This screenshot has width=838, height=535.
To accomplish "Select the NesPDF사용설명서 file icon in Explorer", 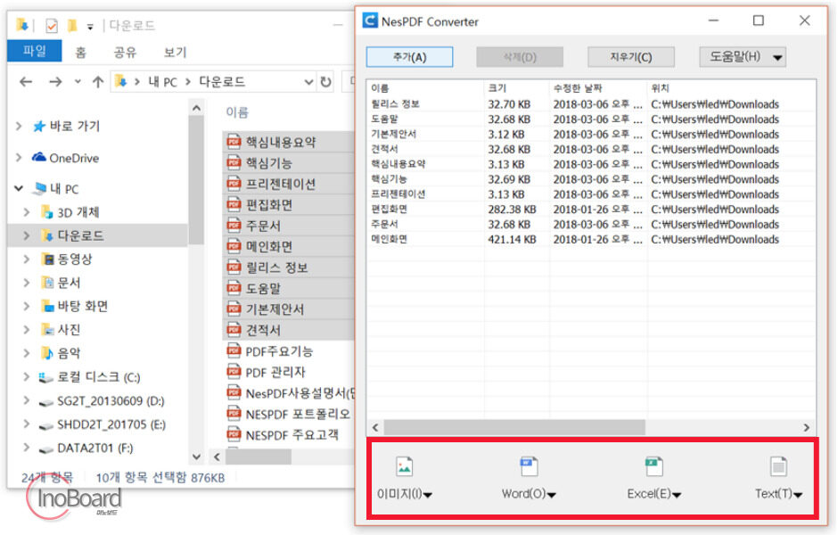I will click(234, 392).
